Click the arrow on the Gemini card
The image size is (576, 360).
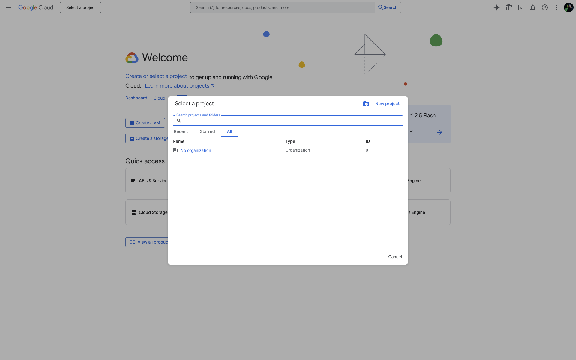[440, 132]
